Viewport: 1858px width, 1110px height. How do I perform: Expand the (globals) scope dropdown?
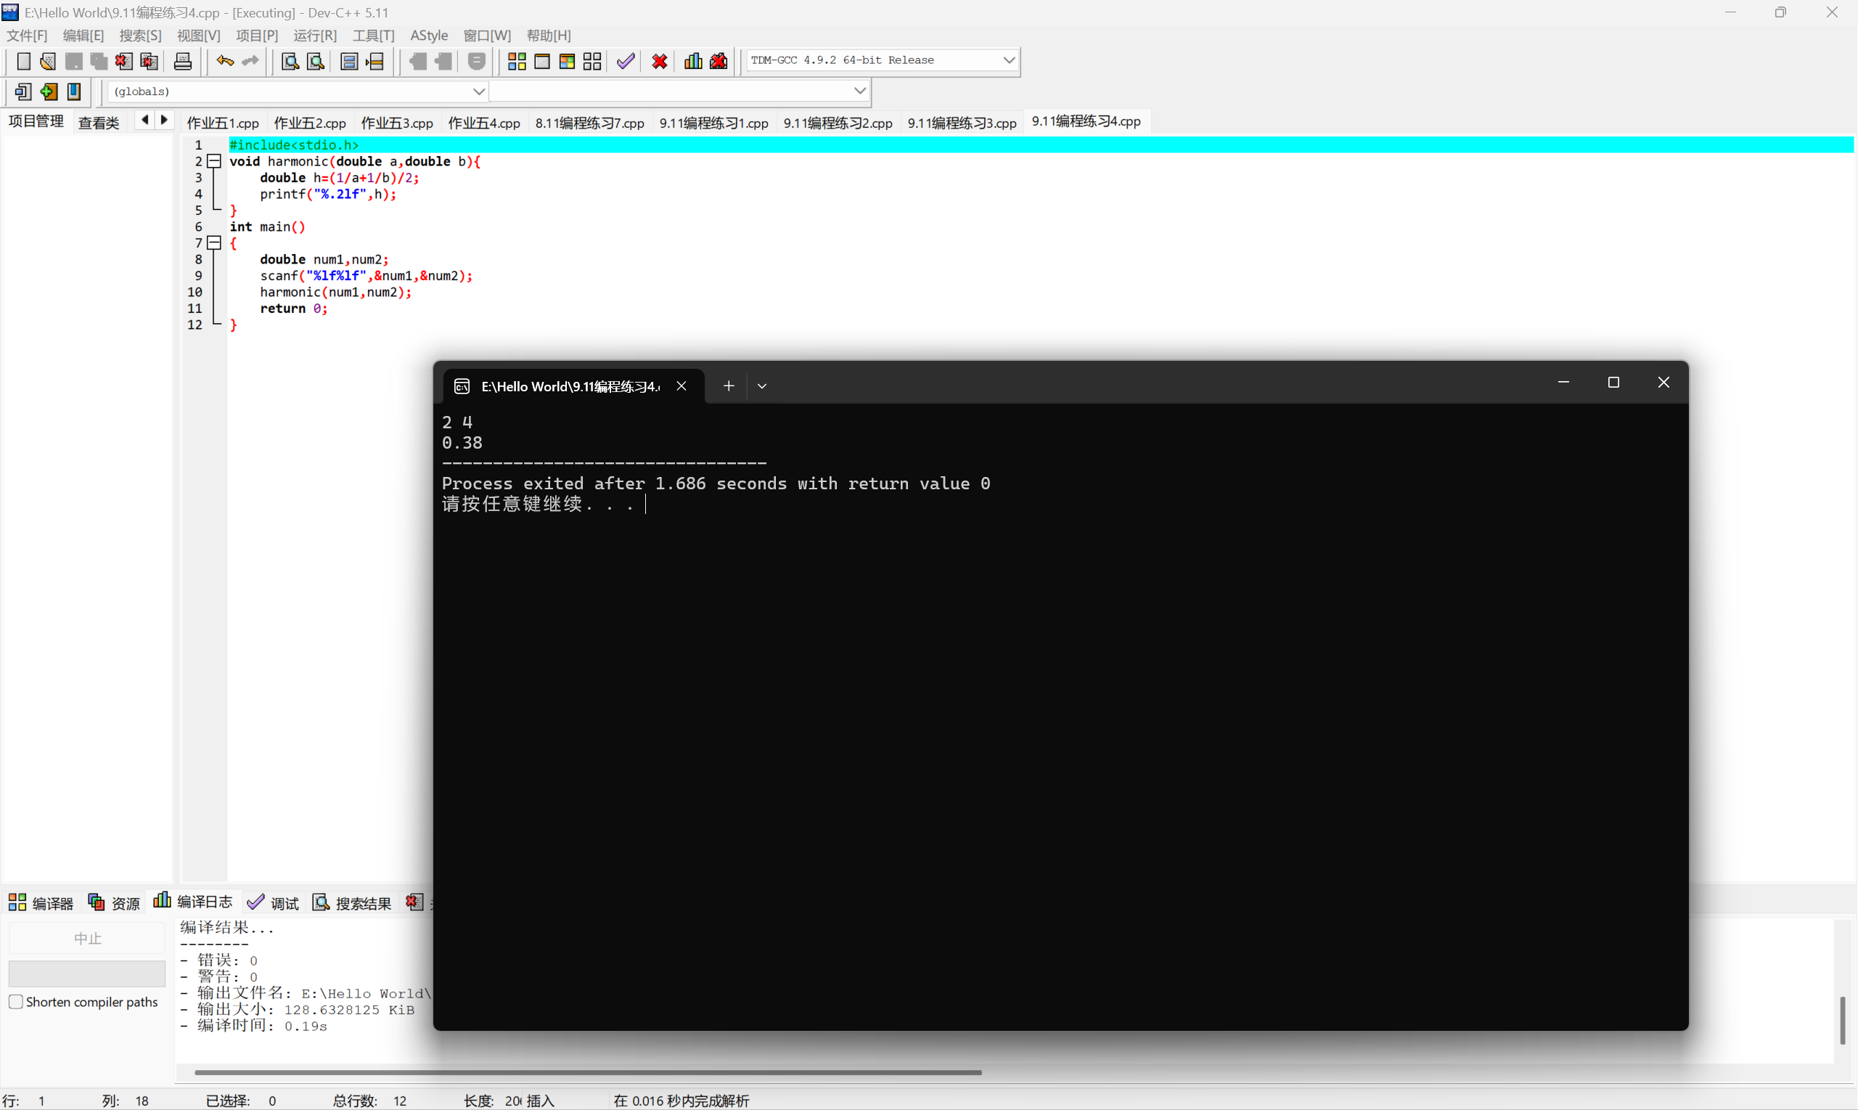click(478, 91)
